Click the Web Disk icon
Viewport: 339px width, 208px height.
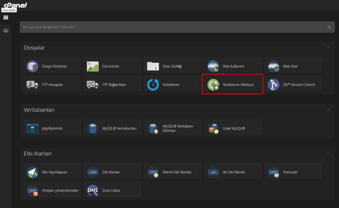tap(273, 66)
